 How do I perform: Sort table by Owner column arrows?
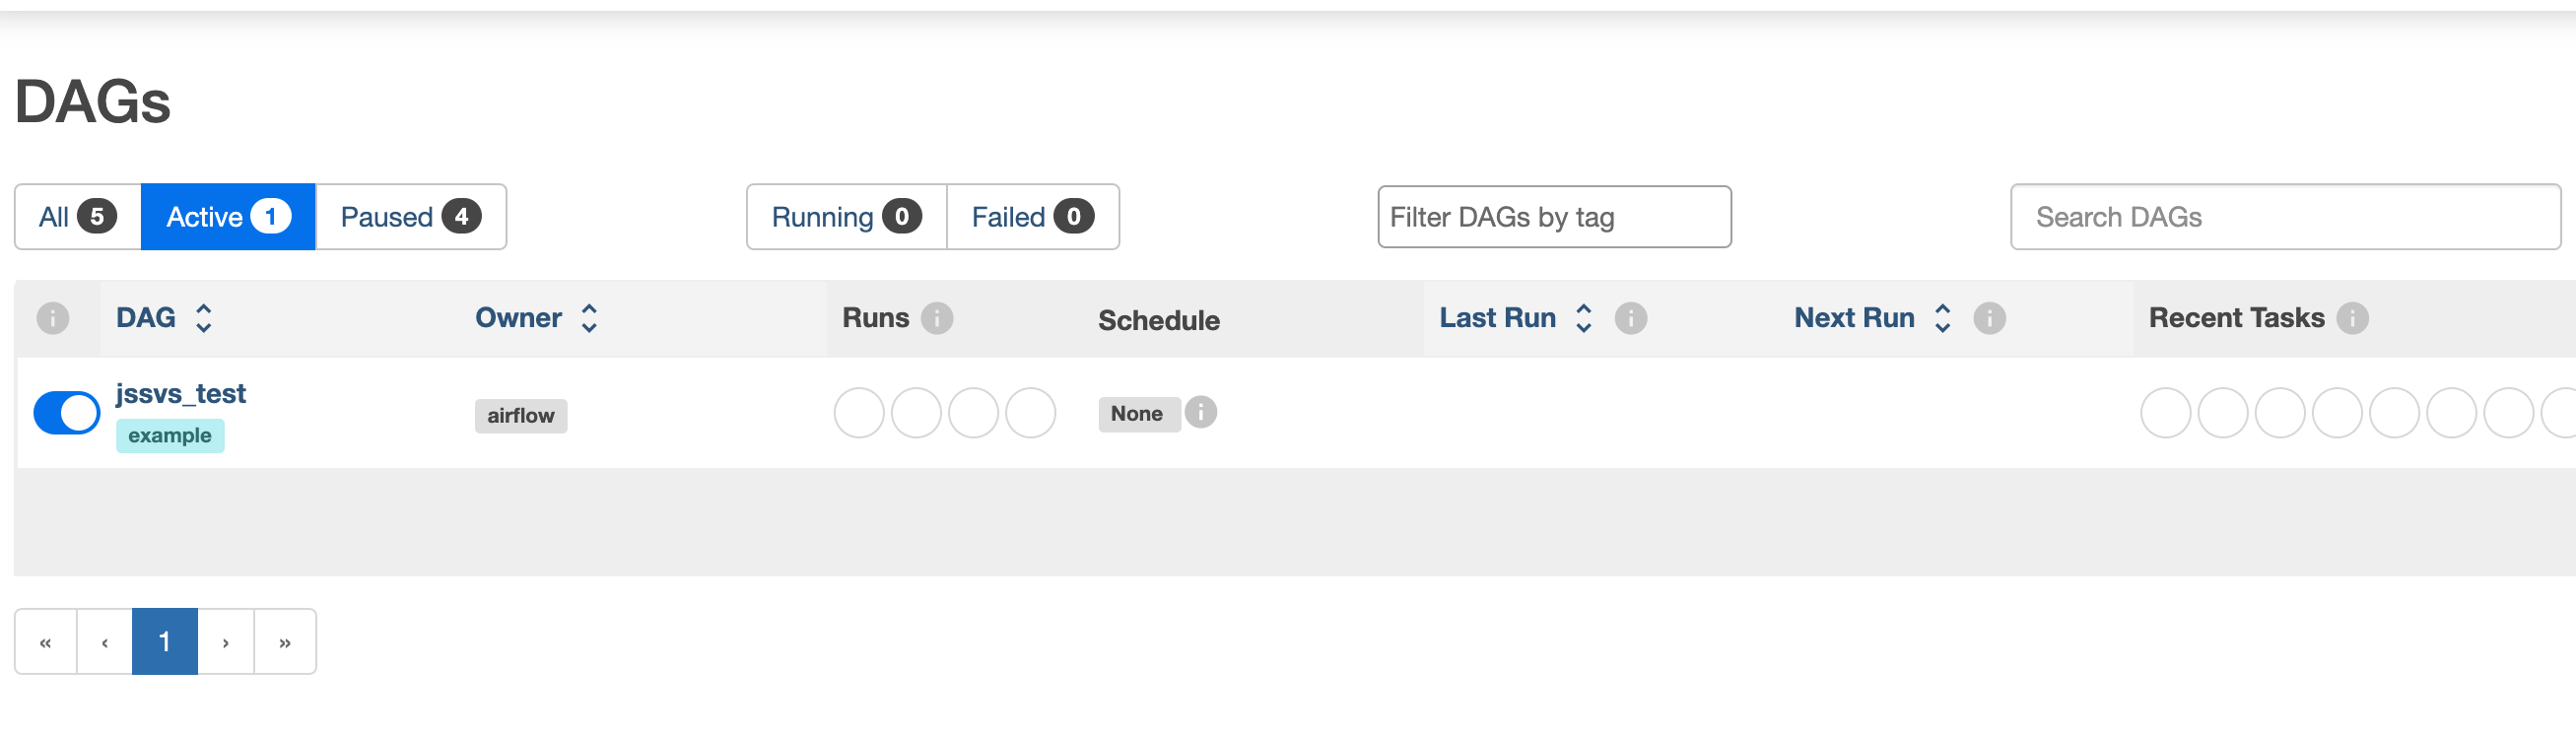click(x=589, y=318)
